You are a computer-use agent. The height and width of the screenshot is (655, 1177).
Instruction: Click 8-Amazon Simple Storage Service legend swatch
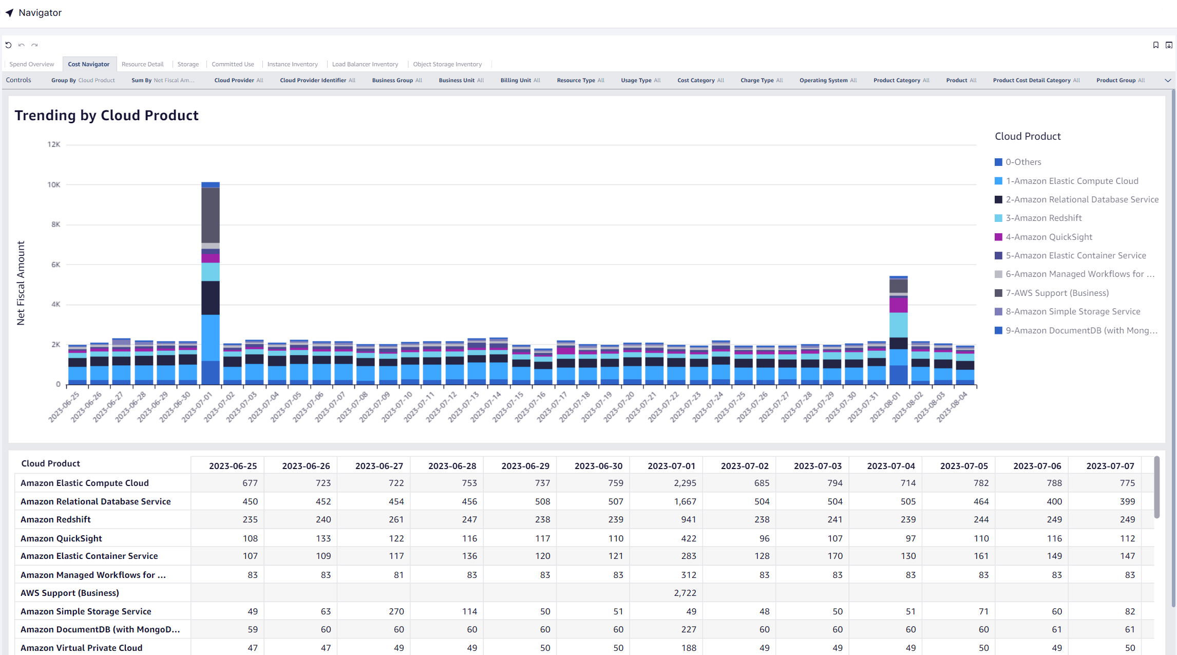coord(998,311)
